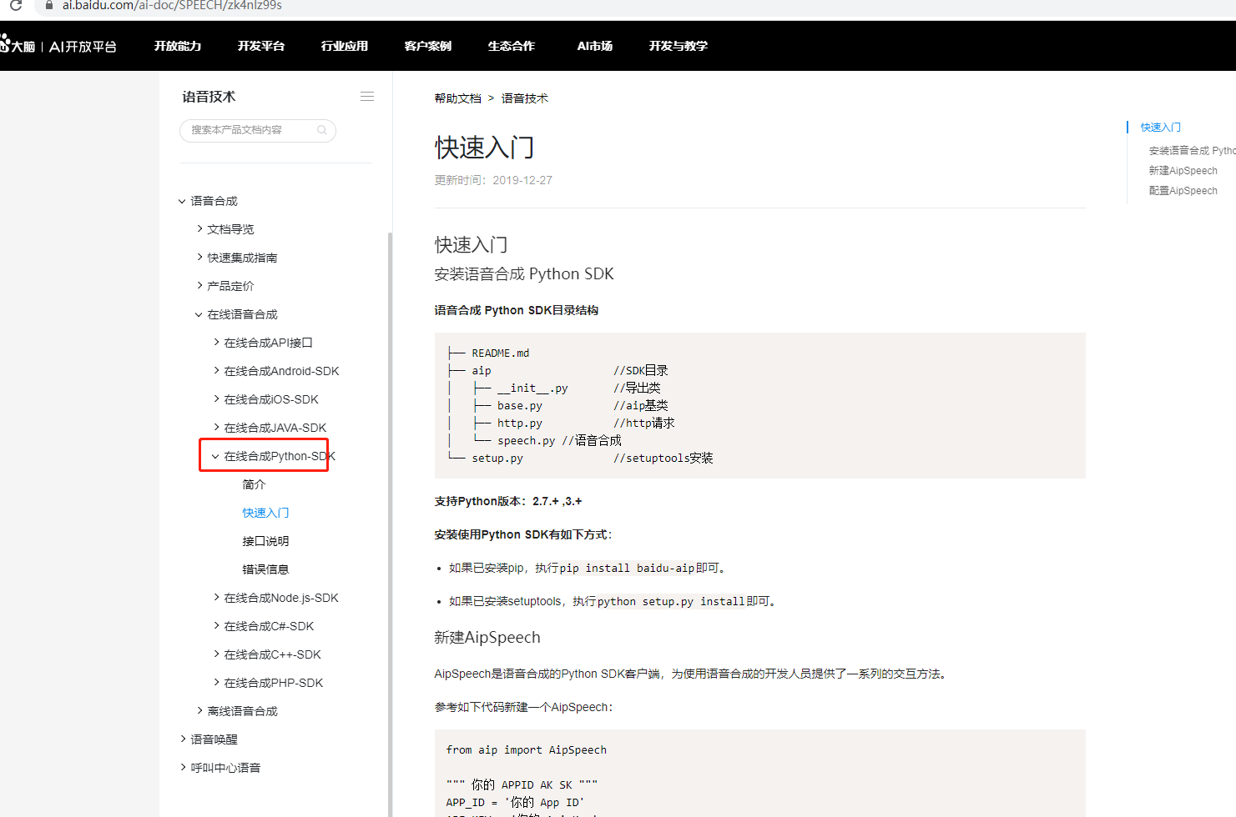The width and height of the screenshot is (1236, 817).
Task: Search product docs in the sidebar search field
Action: point(258,130)
